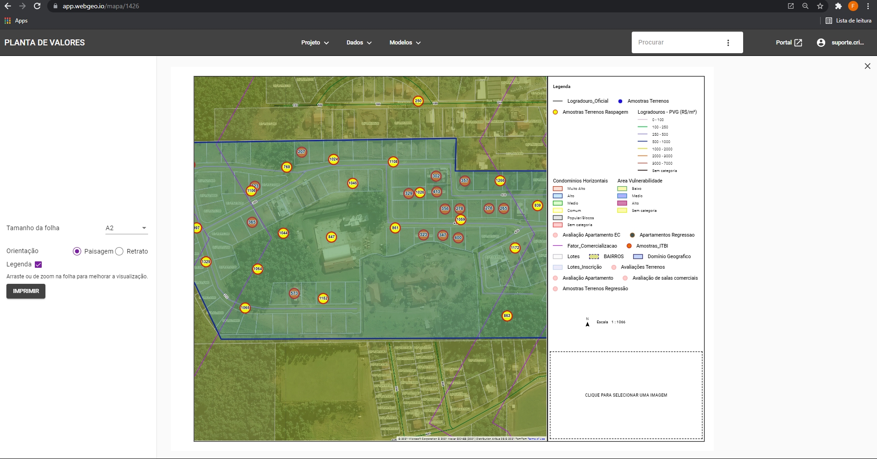The height and width of the screenshot is (459, 877).
Task: Open Lista de leitura in bookmarks bar
Action: [x=848, y=21]
